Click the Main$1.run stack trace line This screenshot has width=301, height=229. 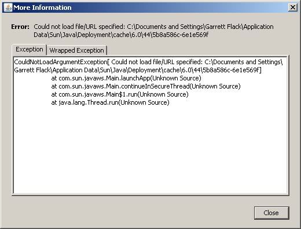(x=120, y=94)
